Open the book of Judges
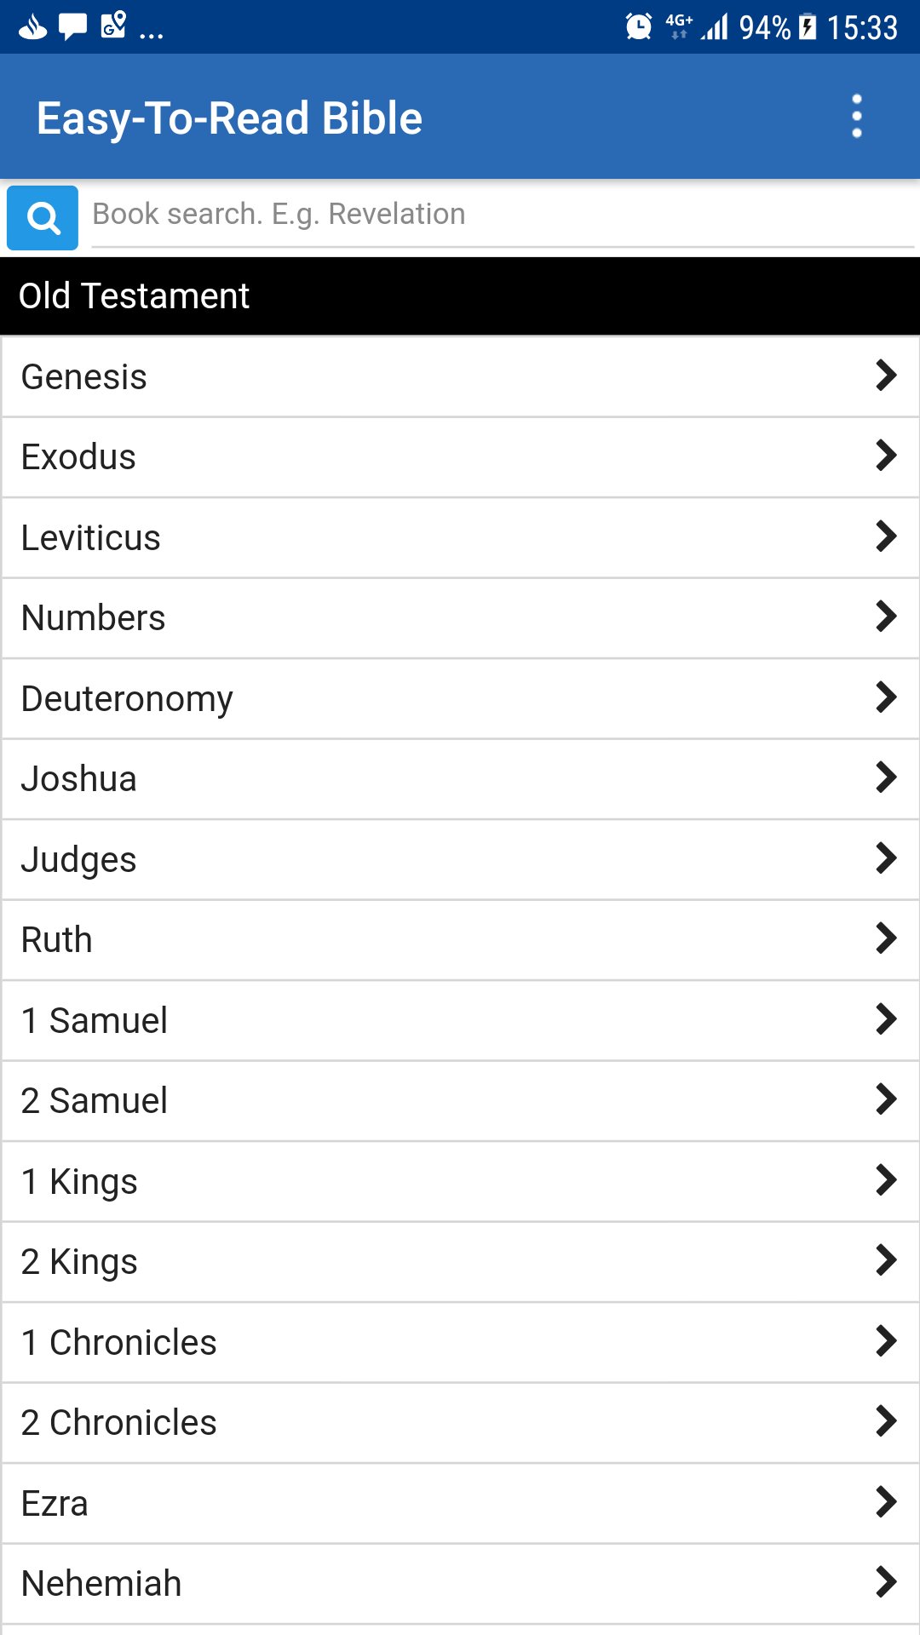 [460, 859]
